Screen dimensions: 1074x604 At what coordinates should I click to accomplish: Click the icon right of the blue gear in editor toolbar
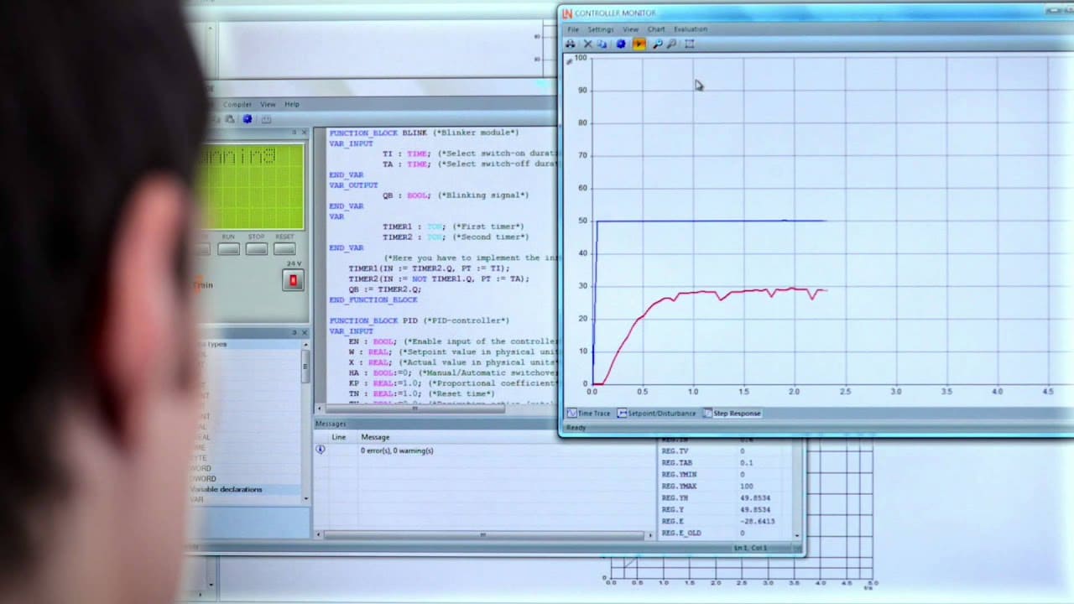(x=265, y=119)
